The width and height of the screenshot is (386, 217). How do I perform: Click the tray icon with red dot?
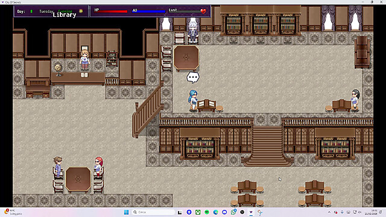(335, 212)
